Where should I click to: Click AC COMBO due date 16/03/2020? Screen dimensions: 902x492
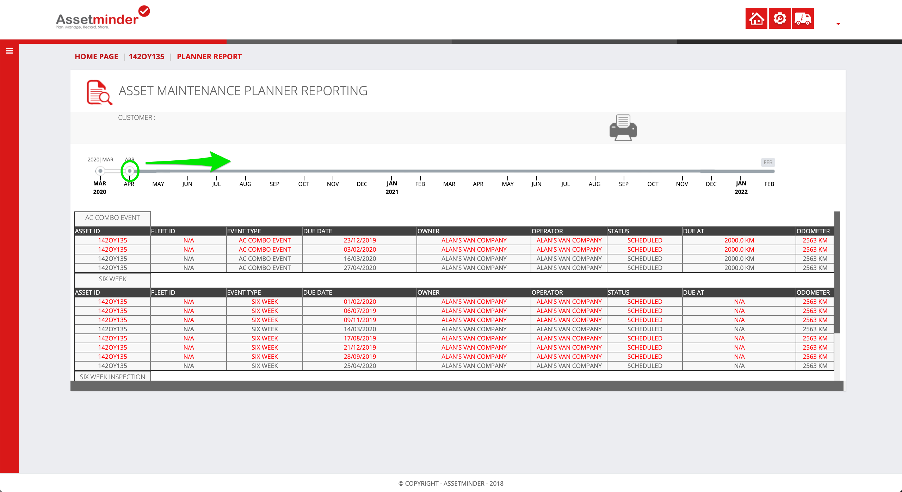click(360, 259)
